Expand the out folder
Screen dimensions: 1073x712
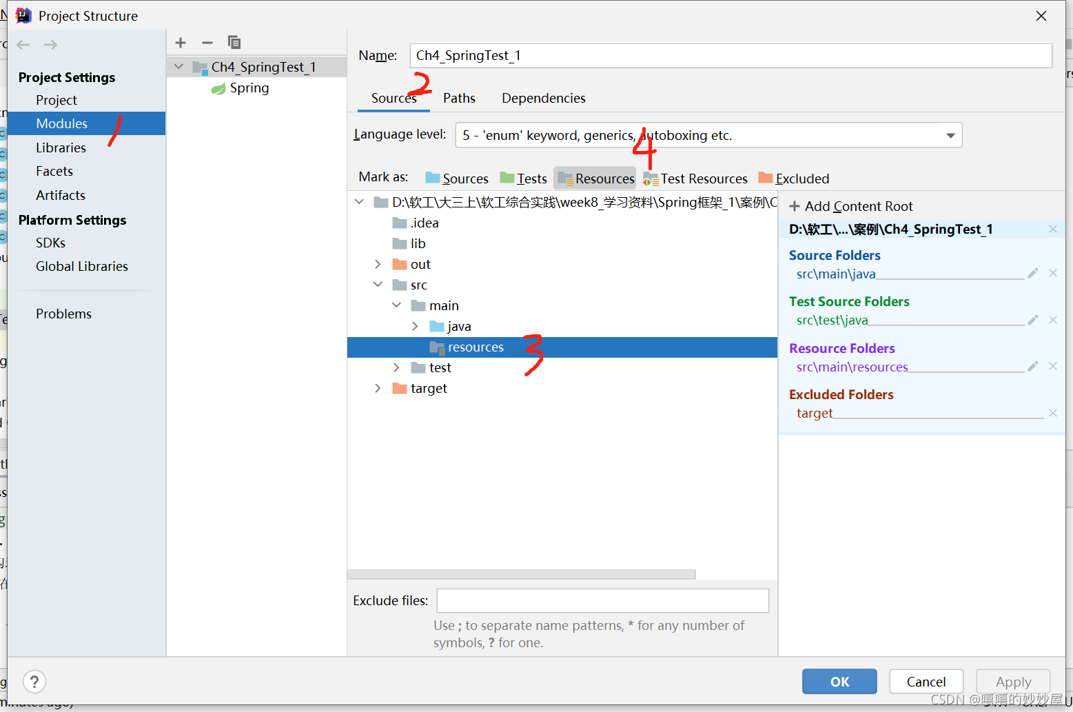point(378,264)
